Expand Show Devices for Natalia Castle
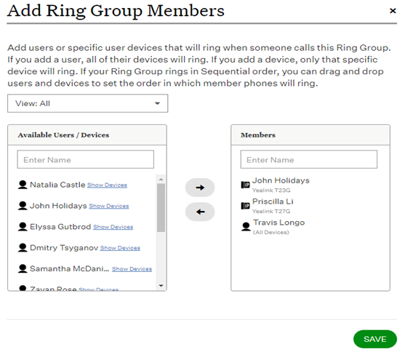 [x=107, y=185]
